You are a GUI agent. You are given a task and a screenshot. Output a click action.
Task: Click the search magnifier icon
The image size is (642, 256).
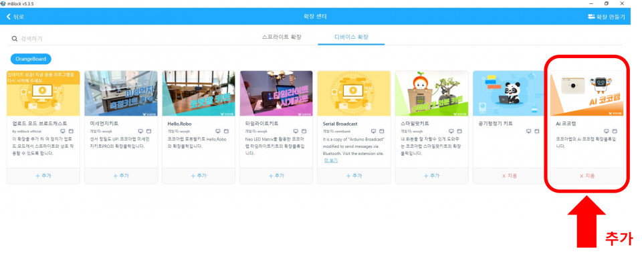tap(14, 39)
